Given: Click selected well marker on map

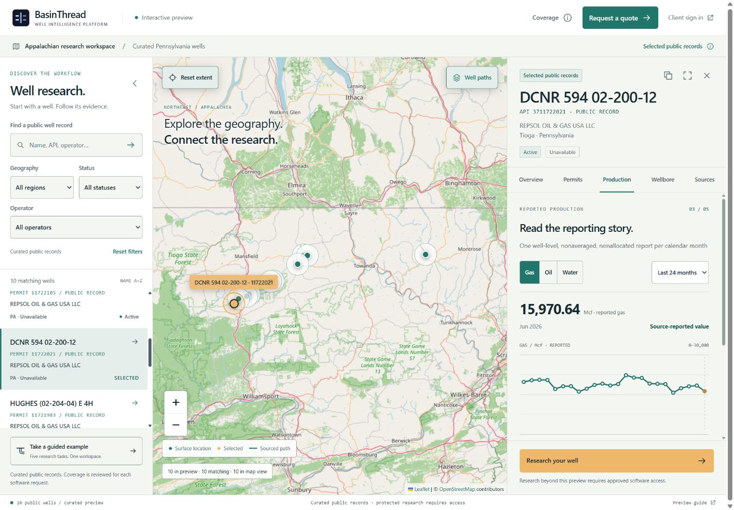Looking at the screenshot, I should pyautogui.click(x=234, y=303).
